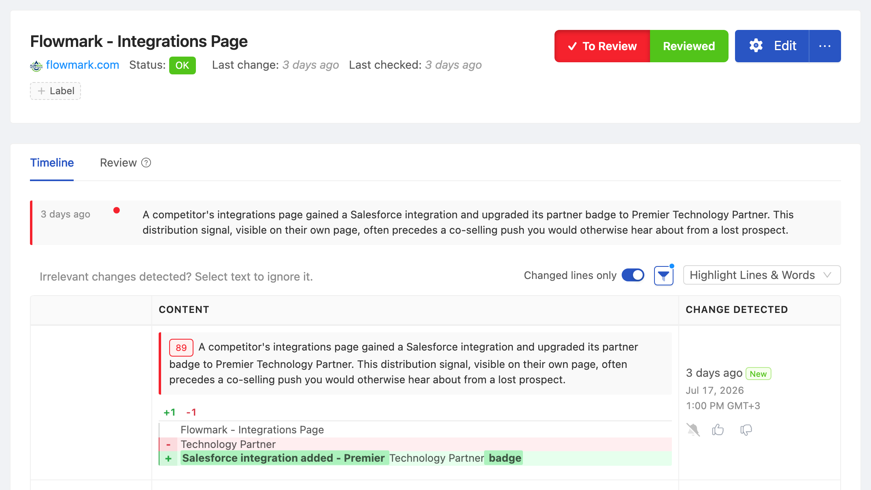Give thumbs up to this change

point(718,430)
